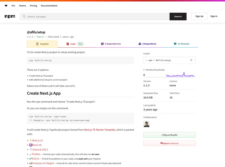Click the Dependents boxes icon
The height and width of the screenshot is (167, 225).
[x=140, y=44]
